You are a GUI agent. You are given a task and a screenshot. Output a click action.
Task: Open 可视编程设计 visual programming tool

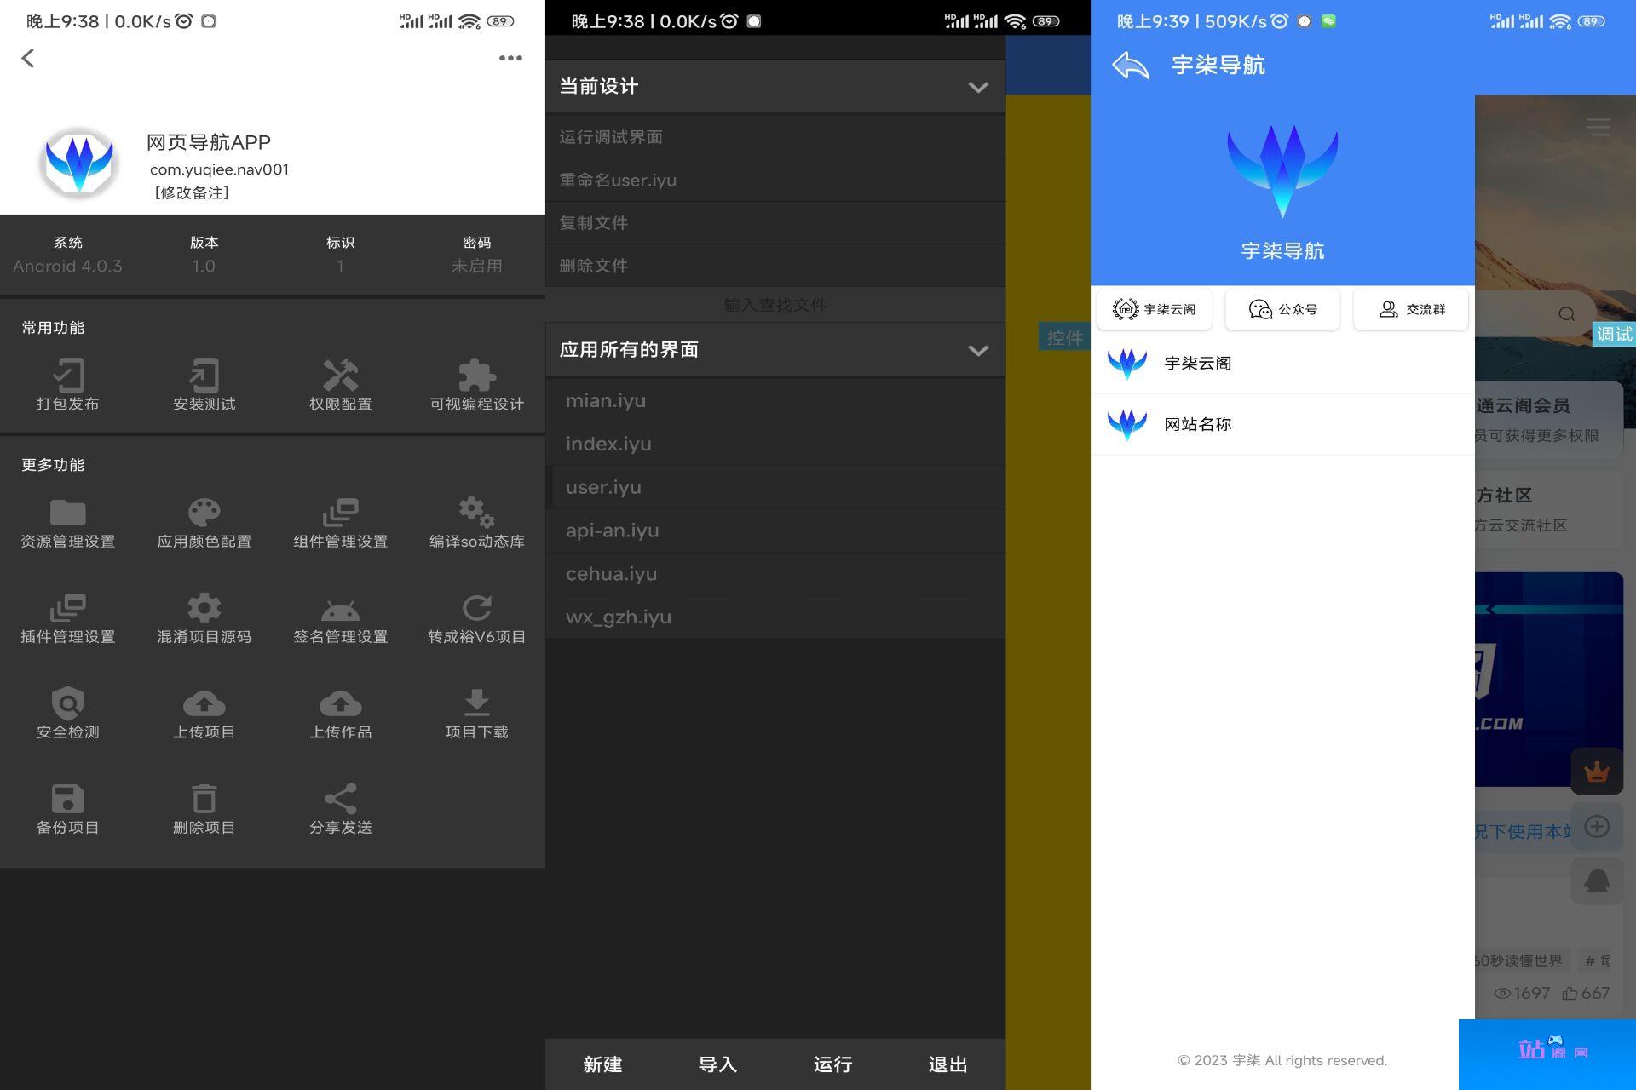(476, 384)
